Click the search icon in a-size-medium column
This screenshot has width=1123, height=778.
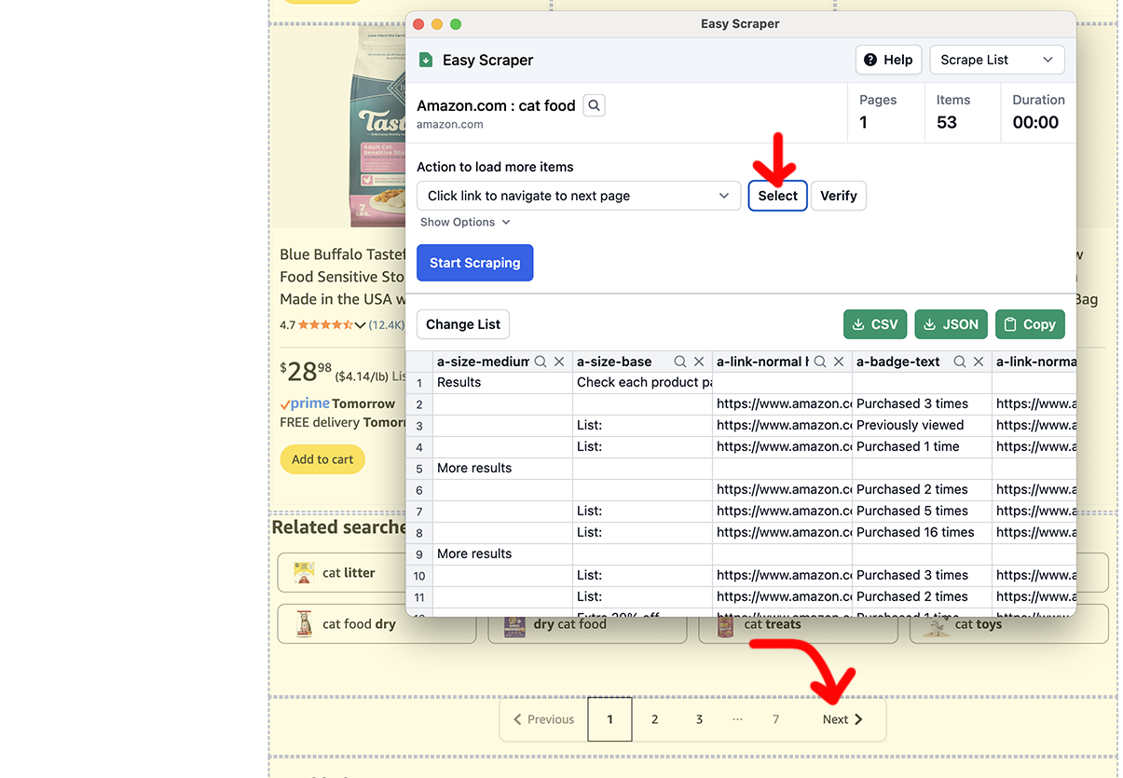click(541, 362)
